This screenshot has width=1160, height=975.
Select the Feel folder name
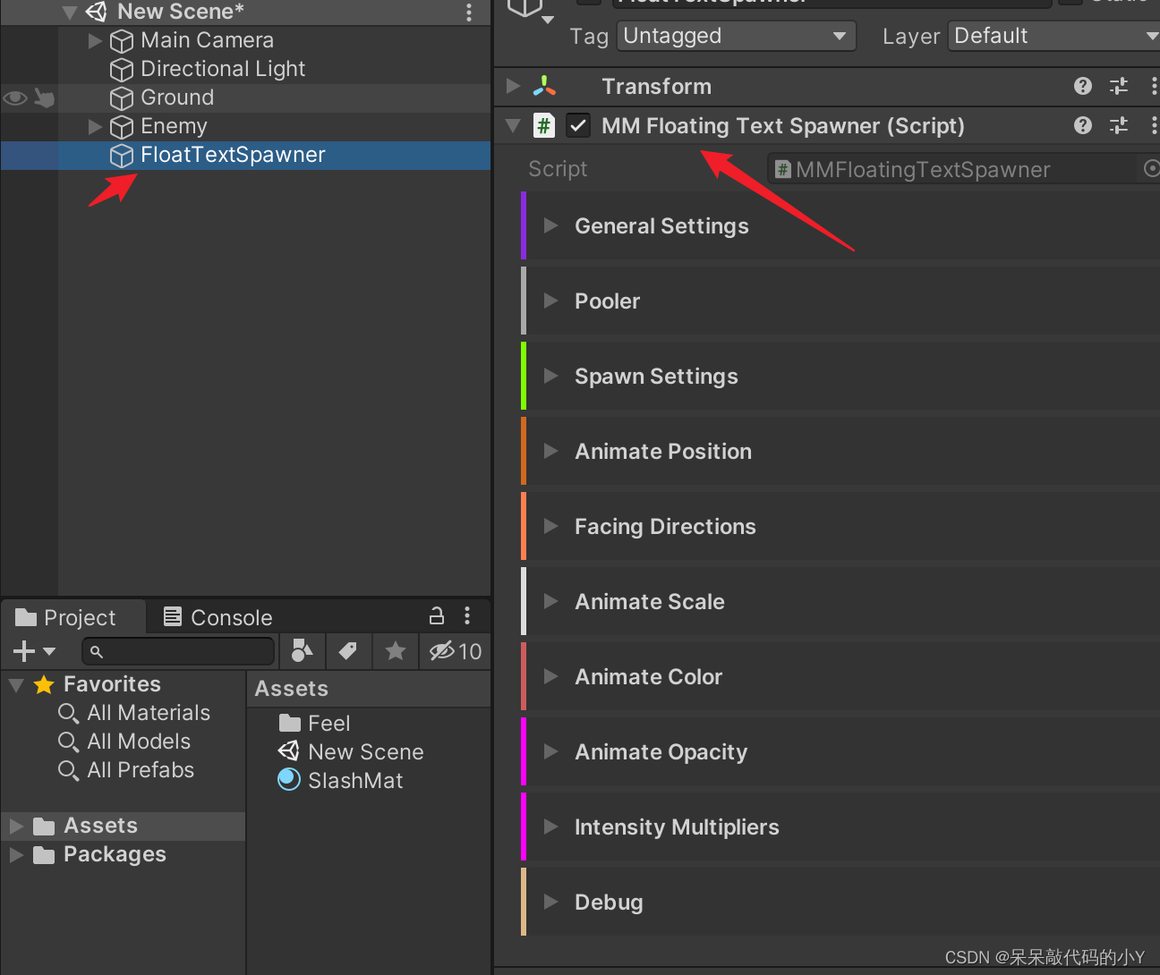329,723
